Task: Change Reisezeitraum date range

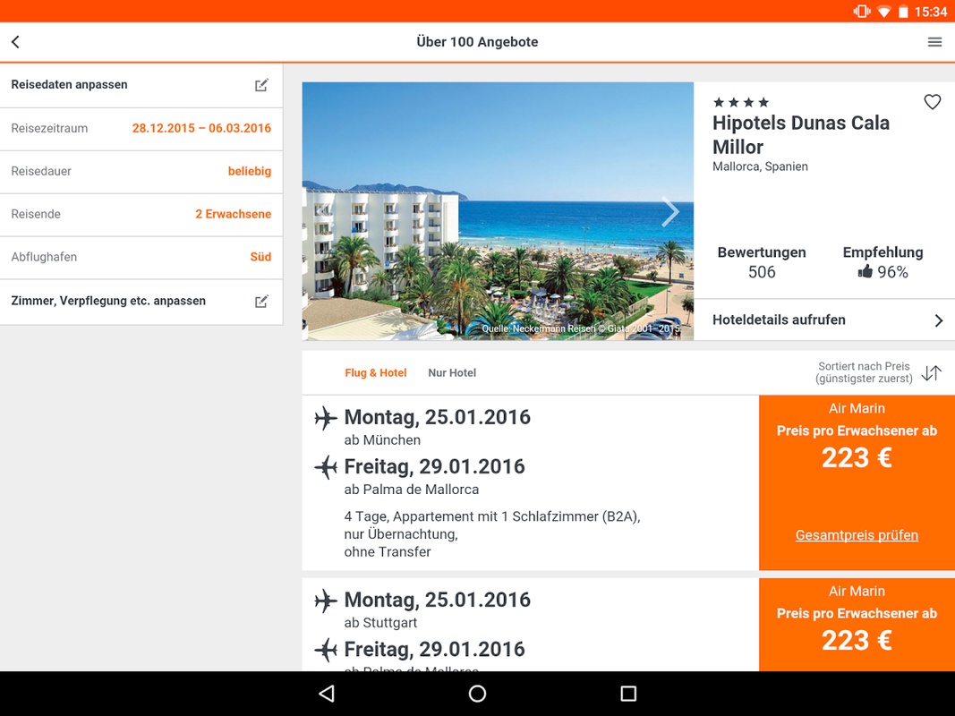Action: pyautogui.click(x=141, y=129)
